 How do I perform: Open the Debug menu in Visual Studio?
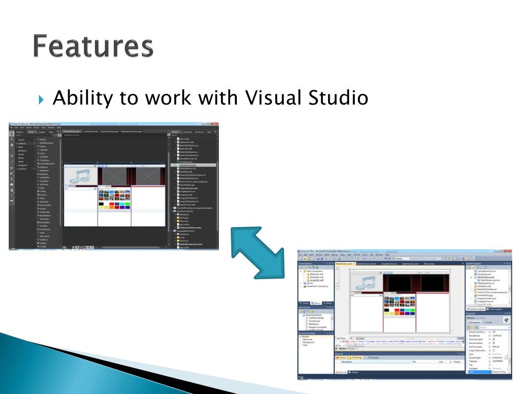pos(334,254)
